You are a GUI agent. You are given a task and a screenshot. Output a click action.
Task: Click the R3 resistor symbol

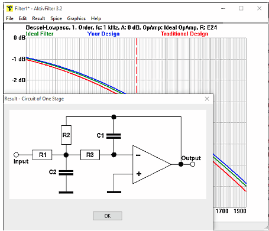pos(90,155)
